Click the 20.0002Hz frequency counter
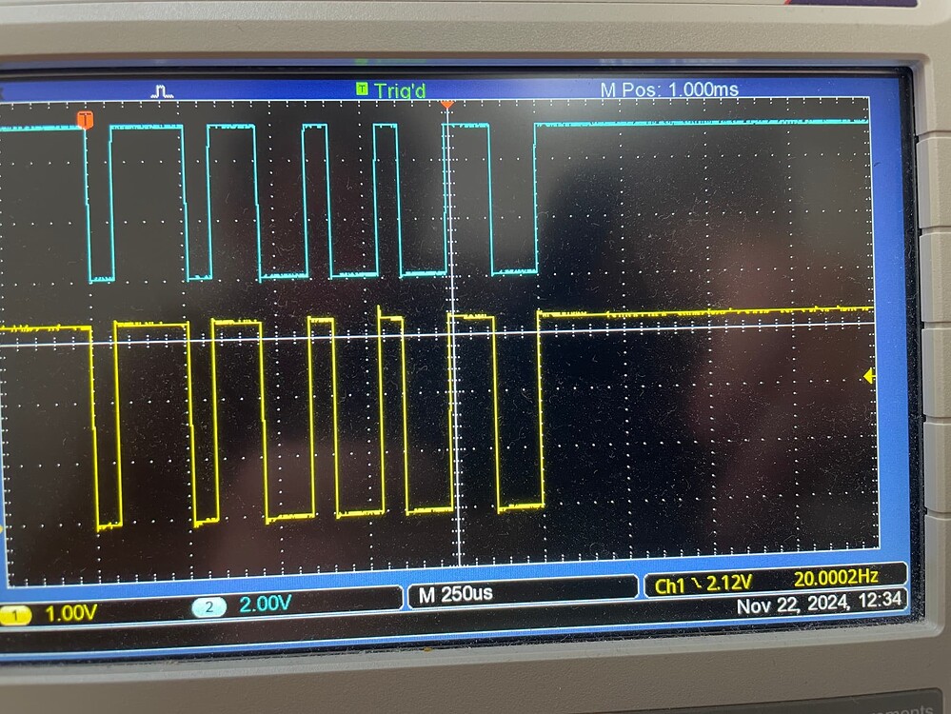 [838, 576]
